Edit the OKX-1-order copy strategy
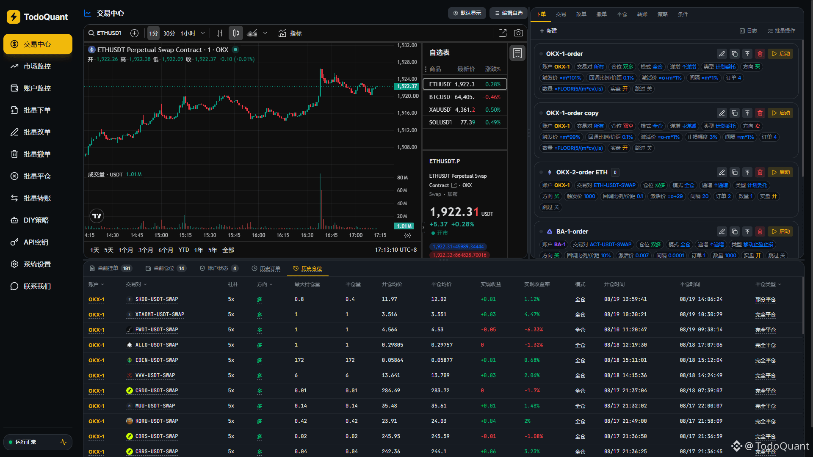This screenshot has height=457, width=813. pyautogui.click(x=722, y=113)
